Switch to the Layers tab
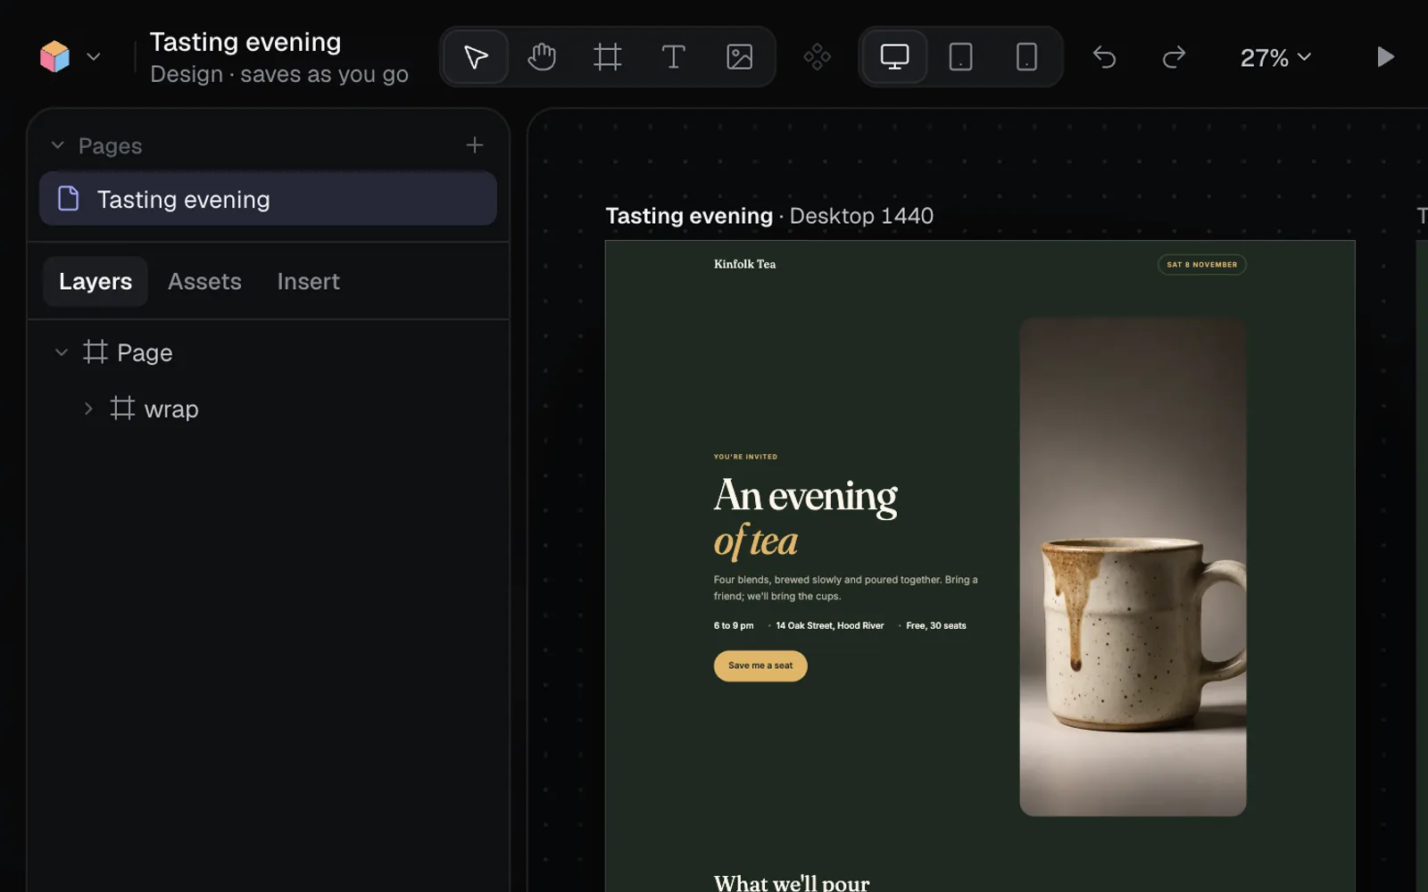The width and height of the screenshot is (1428, 892). click(x=95, y=282)
